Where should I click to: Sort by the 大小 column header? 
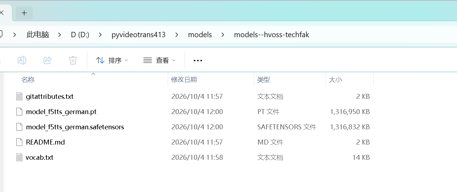tap(336, 80)
